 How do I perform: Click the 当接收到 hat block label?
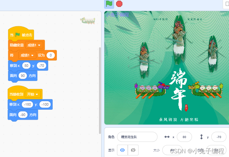coord(16,94)
